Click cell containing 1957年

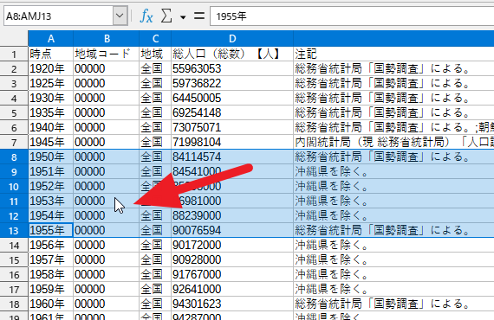point(51,260)
